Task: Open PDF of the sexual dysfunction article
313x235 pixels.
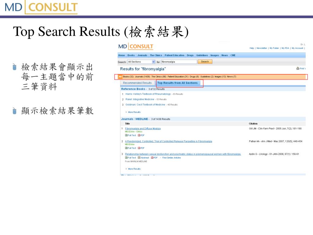Action: pyautogui.click(x=154, y=158)
